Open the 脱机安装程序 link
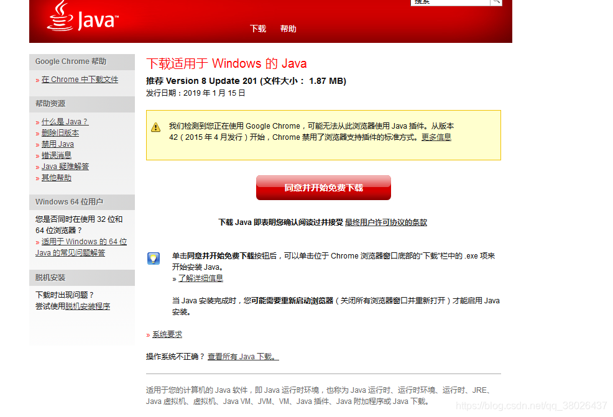Image resolution: width=613 pixels, height=417 pixels. point(88,306)
